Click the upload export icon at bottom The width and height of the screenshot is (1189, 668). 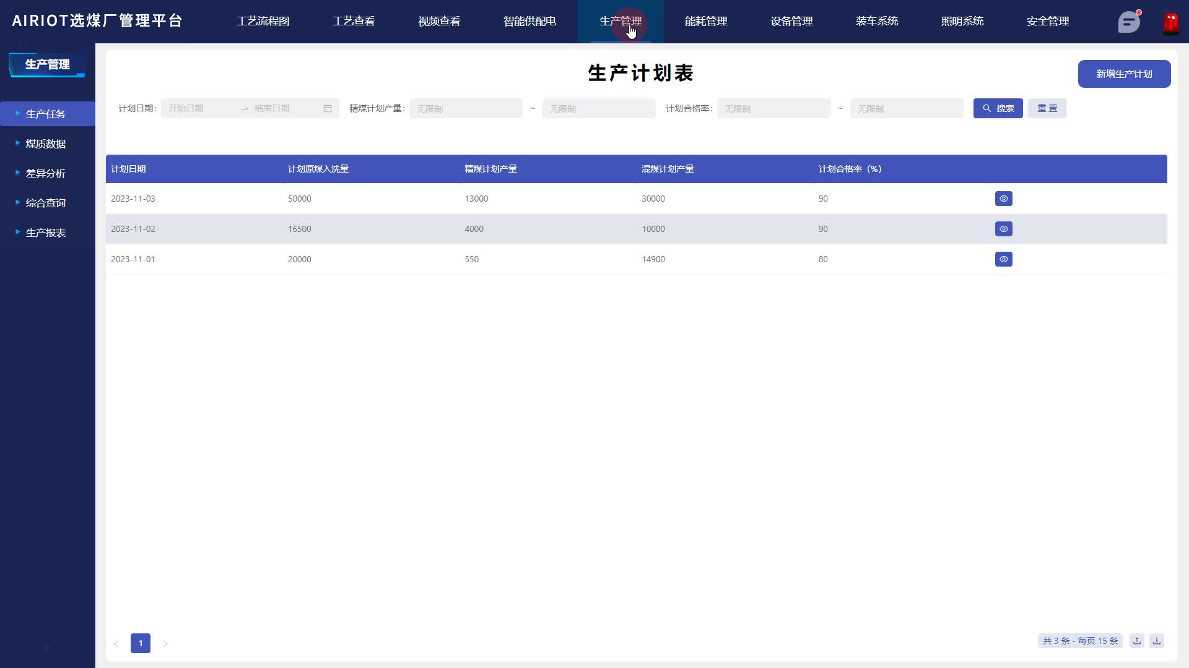click(1136, 641)
